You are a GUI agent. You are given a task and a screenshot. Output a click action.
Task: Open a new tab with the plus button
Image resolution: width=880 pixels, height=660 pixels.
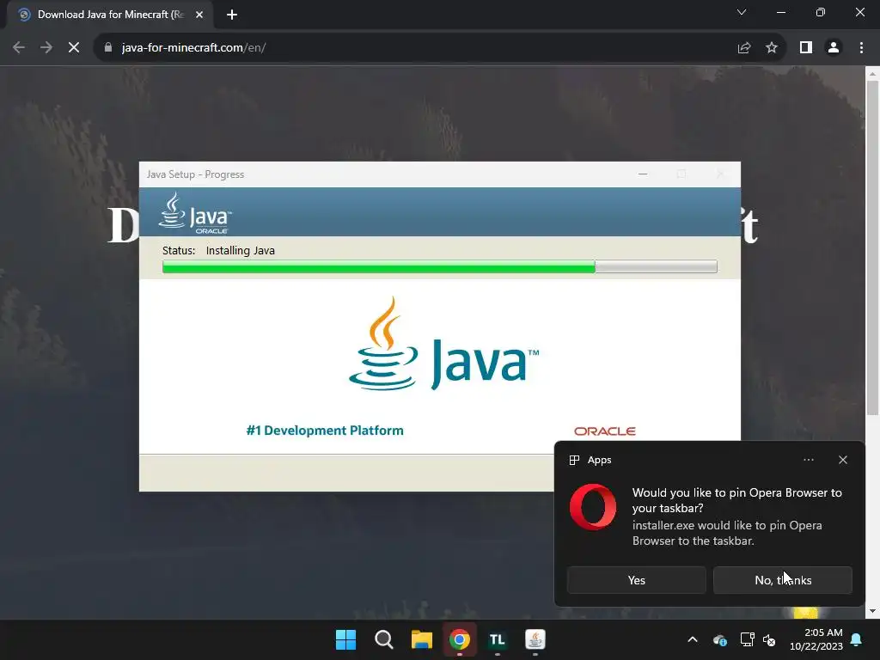pyautogui.click(x=232, y=15)
